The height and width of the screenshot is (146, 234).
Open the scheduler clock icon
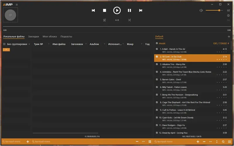[x=228, y=16]
